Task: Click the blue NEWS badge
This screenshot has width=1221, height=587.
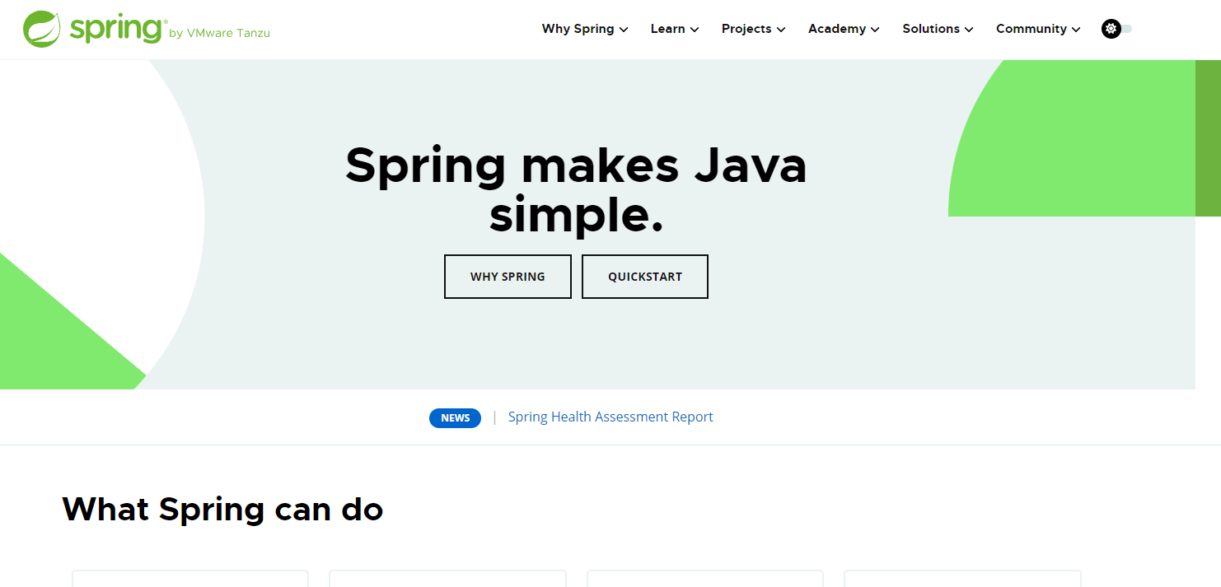Action: point(455,417)
